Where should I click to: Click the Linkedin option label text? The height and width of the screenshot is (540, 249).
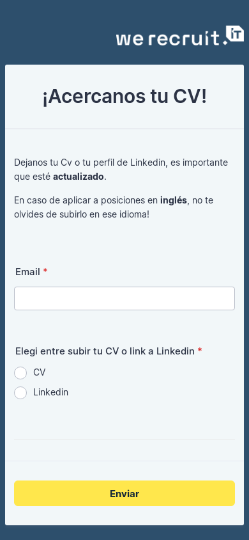[51, 392]
